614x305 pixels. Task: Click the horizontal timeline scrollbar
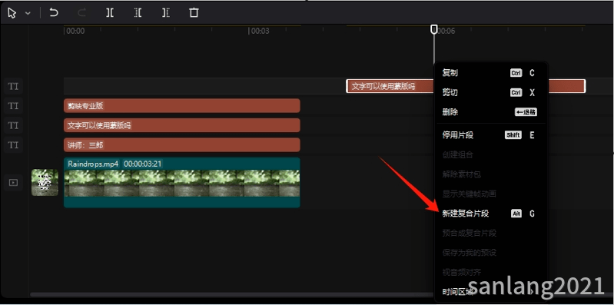[x=231, y=294]
